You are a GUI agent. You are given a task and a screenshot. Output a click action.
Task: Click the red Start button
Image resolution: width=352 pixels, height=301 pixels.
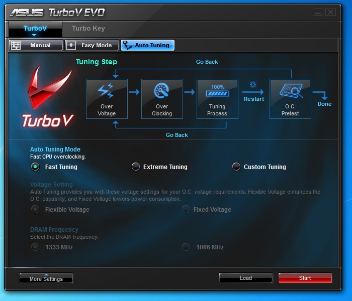tap(305, 278)
